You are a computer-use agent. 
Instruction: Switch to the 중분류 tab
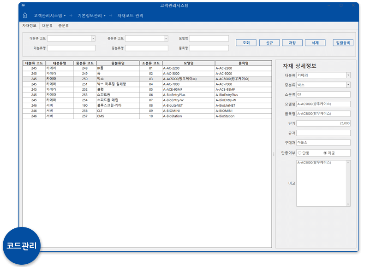click(x=64, y=26)
